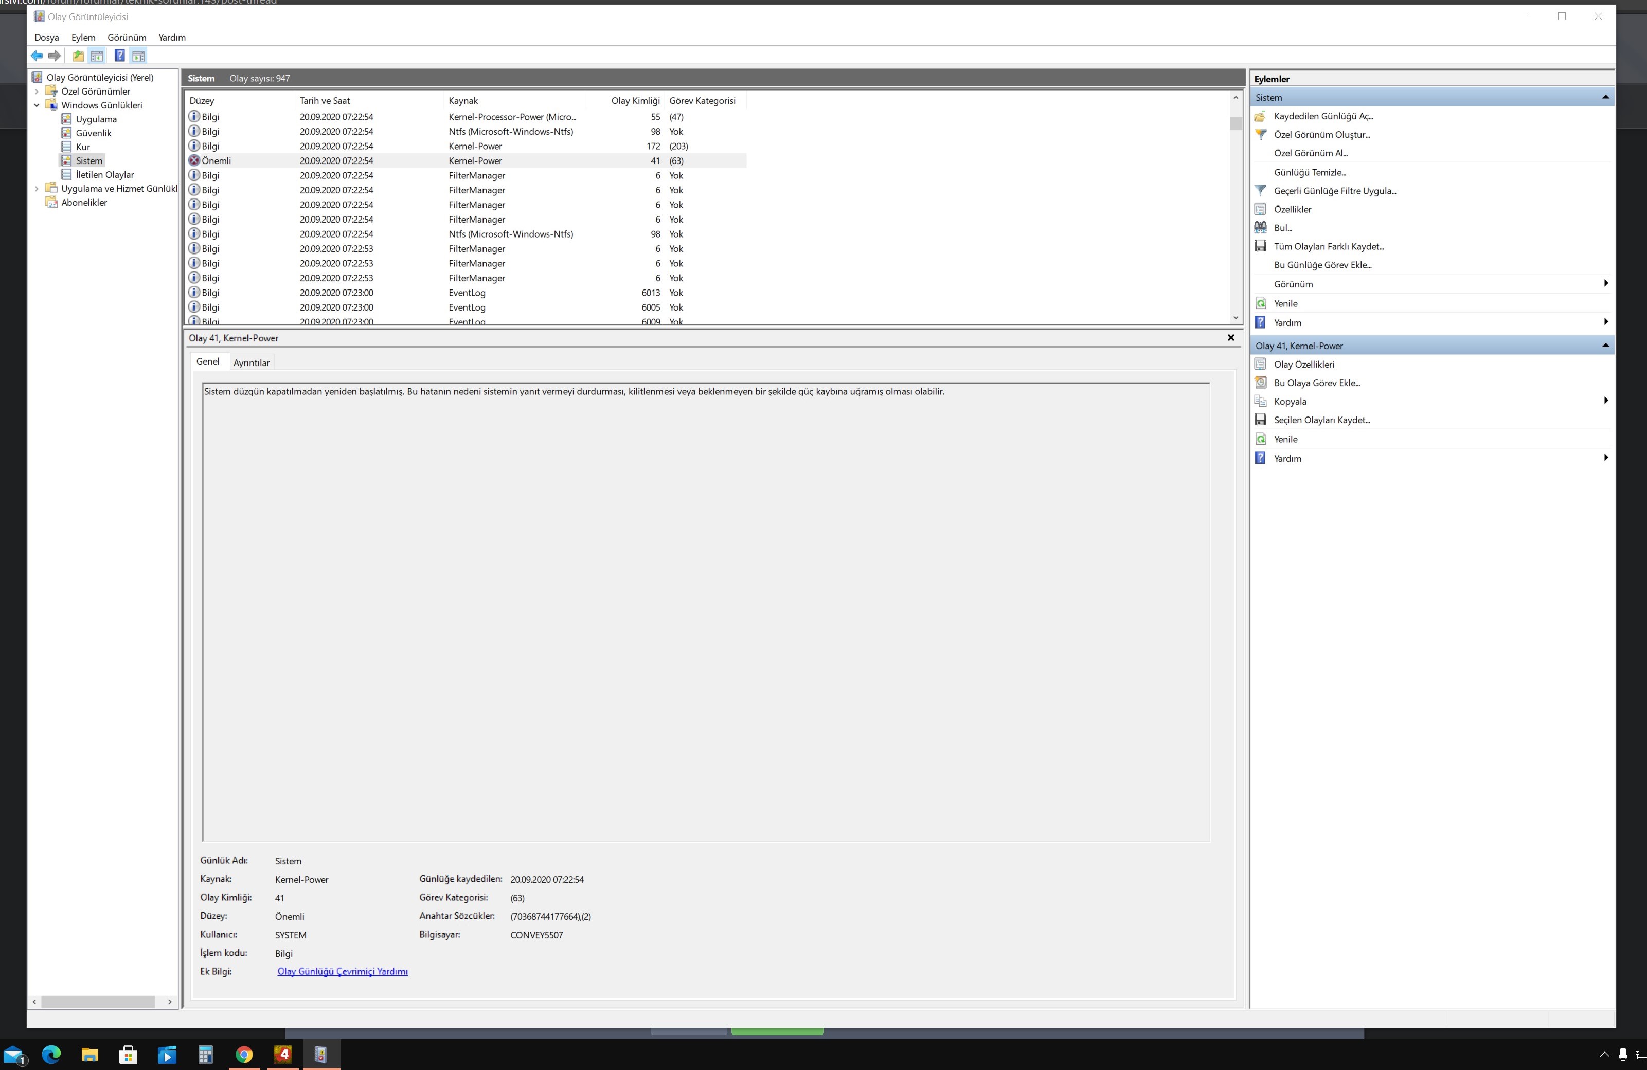Select the Güvenlik log in tree
Viewport: 1647px width, 1070px height.
(94, 133)
